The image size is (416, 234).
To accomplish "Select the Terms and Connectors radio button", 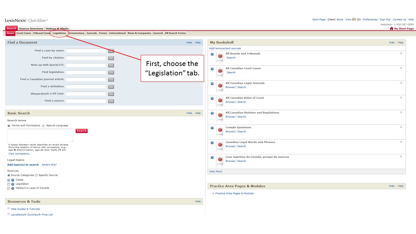I will point(9,126).
